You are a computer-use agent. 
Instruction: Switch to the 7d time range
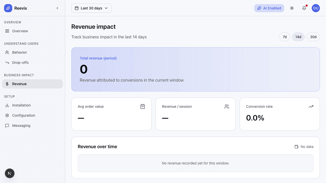(284, 37)
